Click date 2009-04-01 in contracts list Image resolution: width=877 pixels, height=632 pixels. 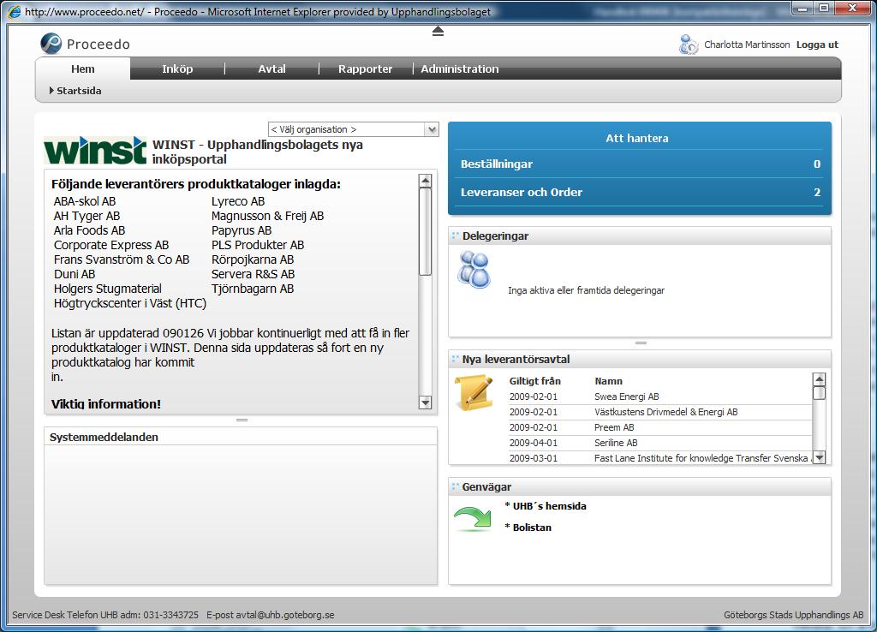tap(533, 443)
